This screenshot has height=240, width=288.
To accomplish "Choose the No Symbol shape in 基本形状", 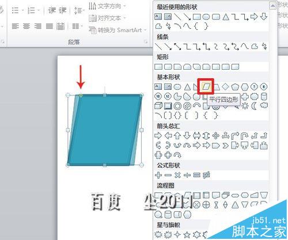I will [187, 106].
